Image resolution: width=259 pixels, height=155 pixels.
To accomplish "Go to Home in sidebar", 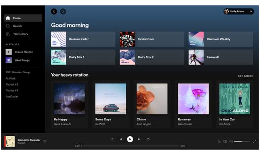I will coord(23,18).
